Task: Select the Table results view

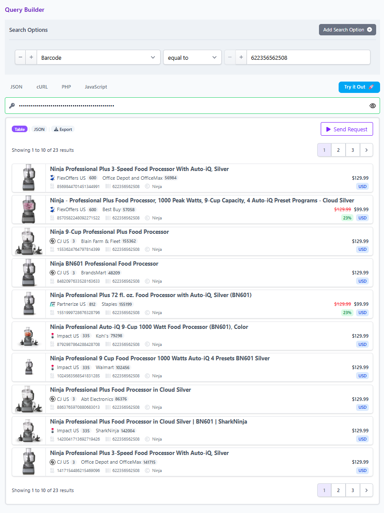Action: click(x=20, y=129)
